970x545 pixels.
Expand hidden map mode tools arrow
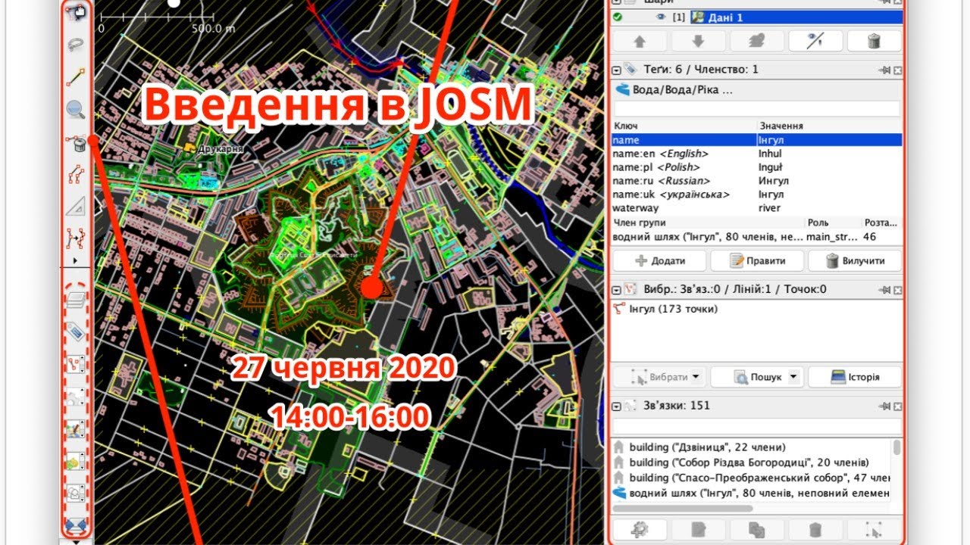click(x=75, y=260)
